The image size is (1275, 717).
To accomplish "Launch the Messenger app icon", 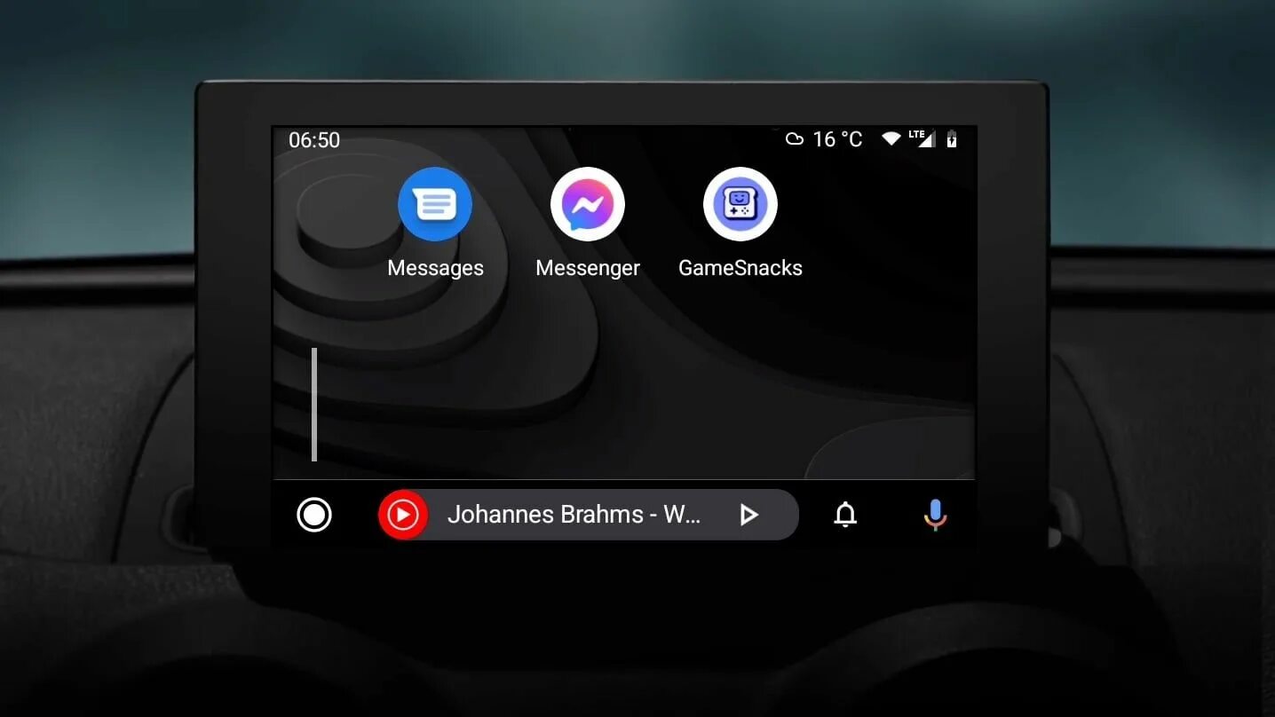I will click(588, 204).
